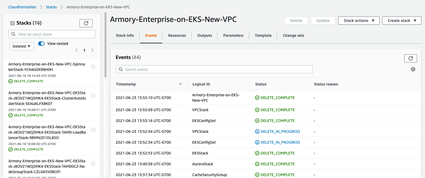The height and width of the screenshot is (178, 425).
Task: Switch to the Template tab
Action: click(263, 35)
